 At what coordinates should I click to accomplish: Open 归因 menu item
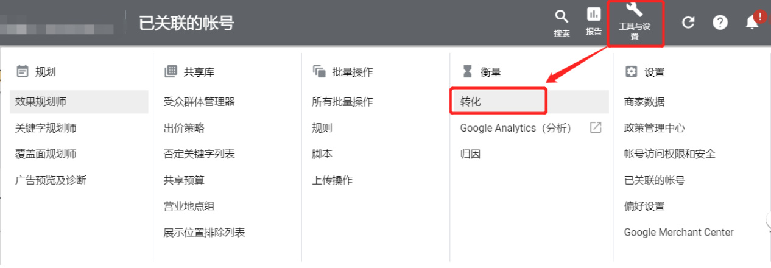tap(471, 154)
